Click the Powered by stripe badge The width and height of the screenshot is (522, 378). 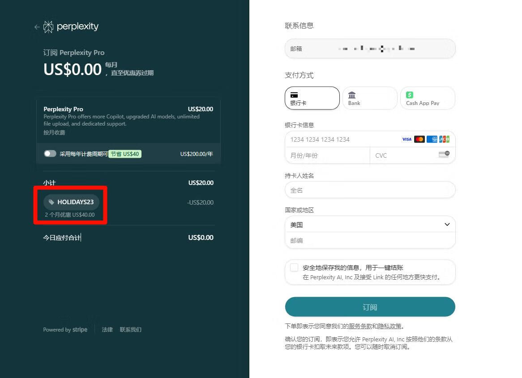coord(65,329)
